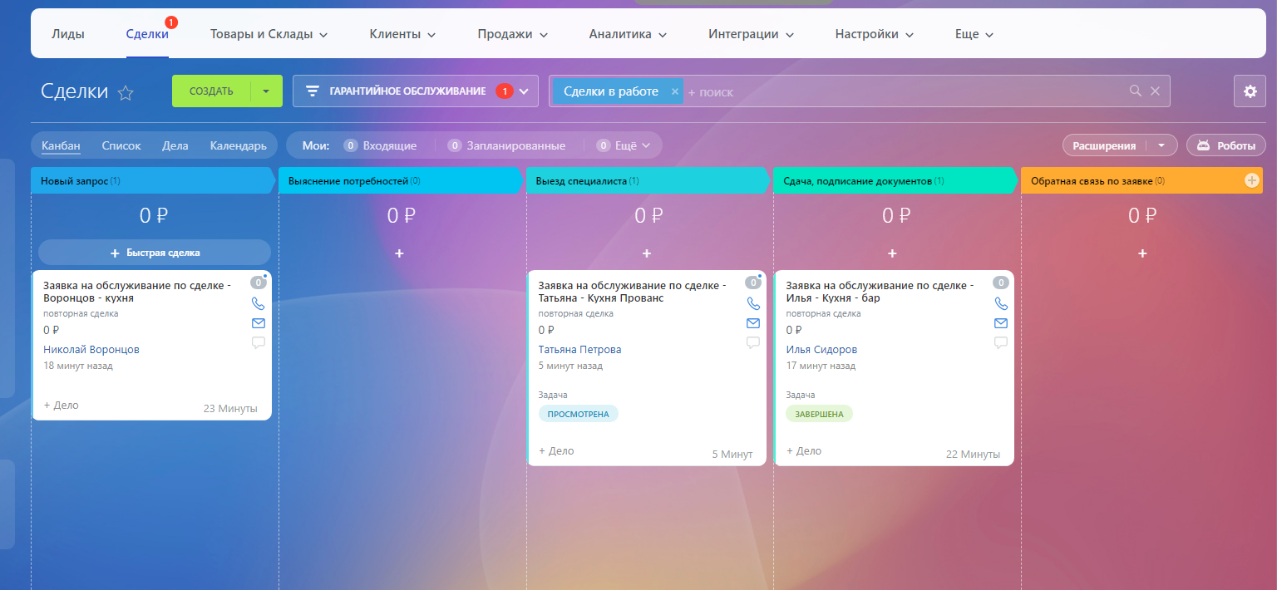Open the СОЗДАТЬ dropdown arrow
The image size is (1277, 590).
tap(266, 91)
